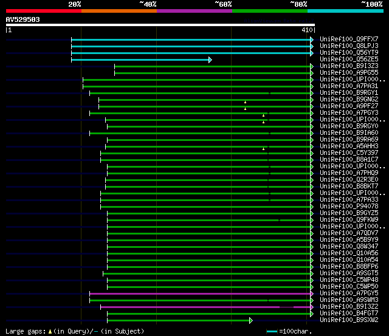
Task: Click the yellow gap marker under the B9GNG2 bar
Action: 245,102
